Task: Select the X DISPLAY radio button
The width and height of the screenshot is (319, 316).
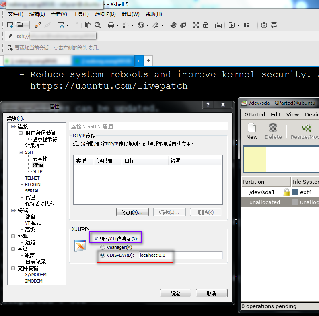Action: 103,255
